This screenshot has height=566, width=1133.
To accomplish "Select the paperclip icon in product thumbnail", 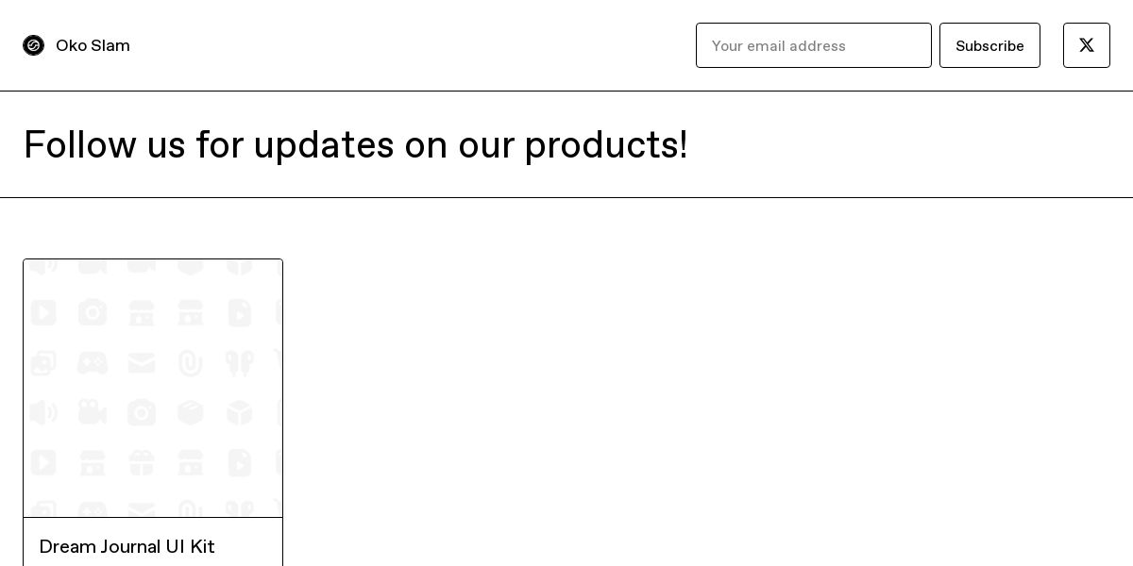I will (x=191, y=362).
